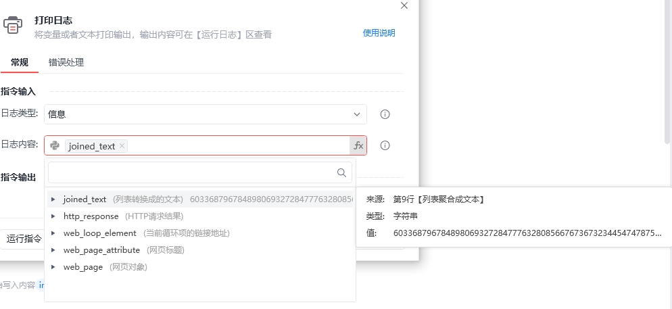The image size is (672, 309).
Task: Click the tooltip type value 字符串
Action: [x=406, y=216]
